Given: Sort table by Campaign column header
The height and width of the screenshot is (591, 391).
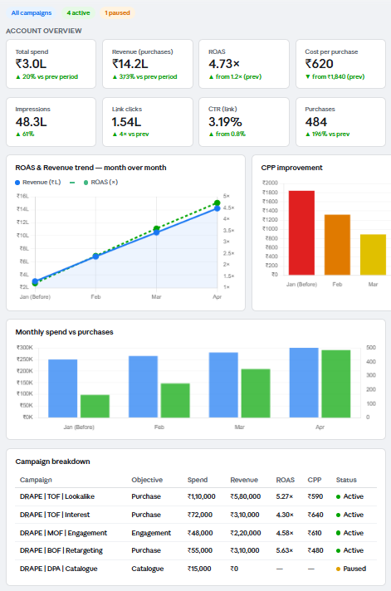Looking at the screenshot, I should pos(36,480).
